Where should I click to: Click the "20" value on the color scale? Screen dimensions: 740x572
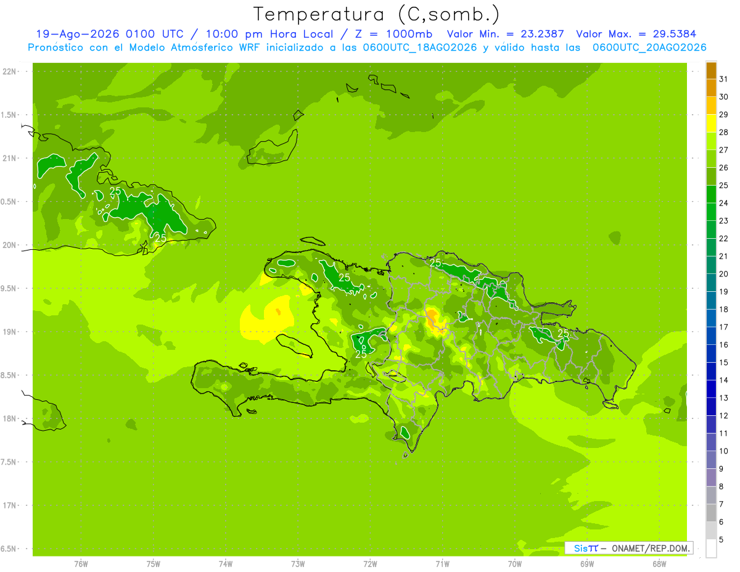(x=724, y=274)
